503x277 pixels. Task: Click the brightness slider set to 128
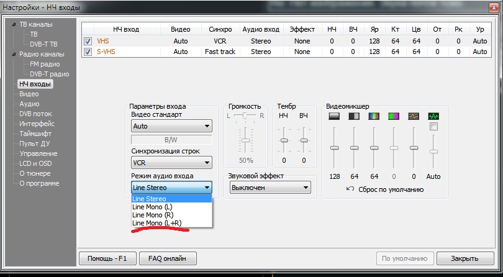[335, 148]
